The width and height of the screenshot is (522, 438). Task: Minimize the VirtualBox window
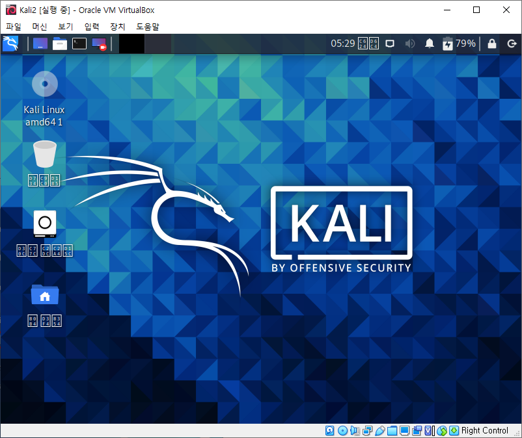tap(447, 10)
